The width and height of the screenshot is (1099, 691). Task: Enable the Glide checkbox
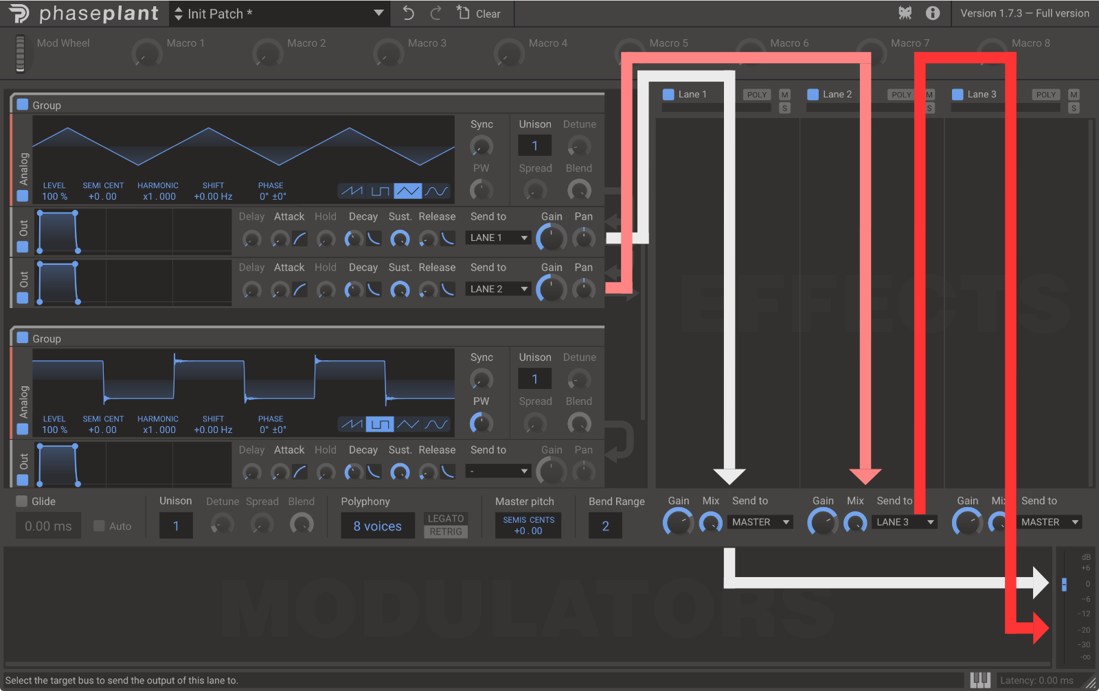(22, 502)
